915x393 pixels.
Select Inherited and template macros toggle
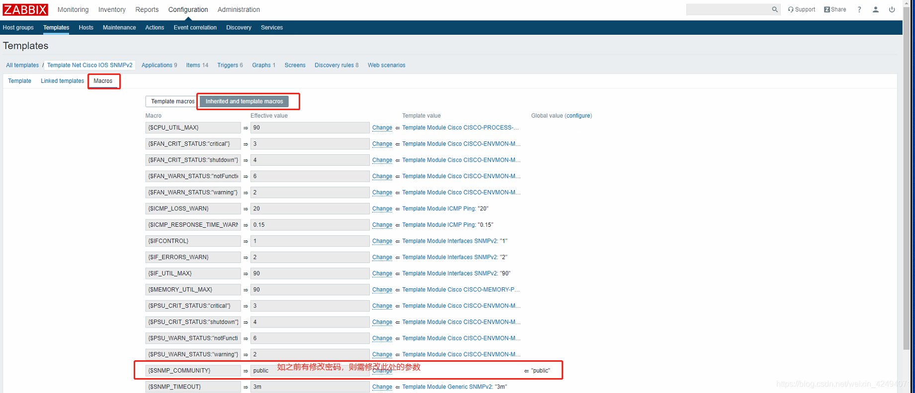pos(245,101)
